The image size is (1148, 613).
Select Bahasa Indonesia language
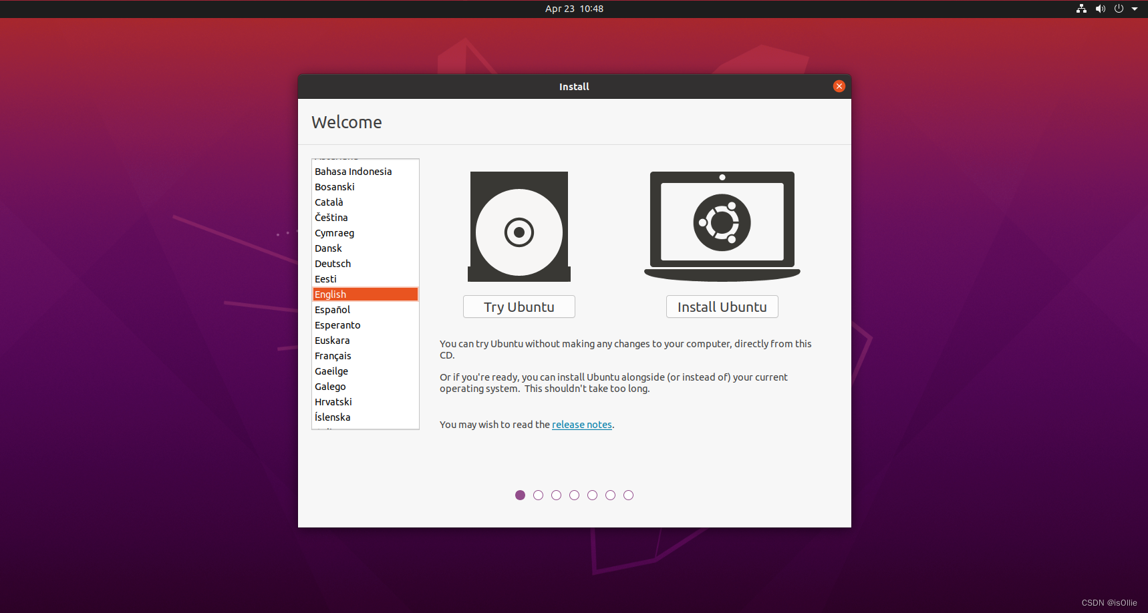coord(366,172)
